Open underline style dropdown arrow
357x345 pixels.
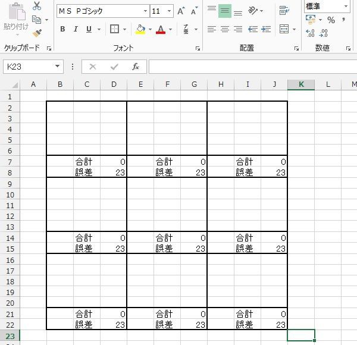tap(99, 29)
